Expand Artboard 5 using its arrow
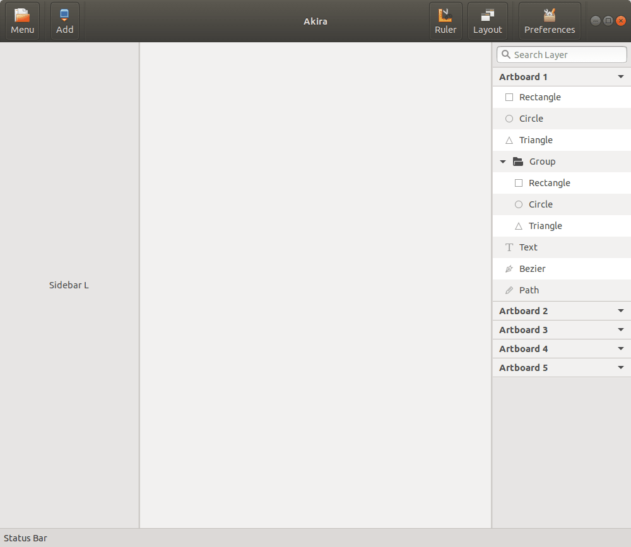Image resolution: width=631 pixels, height=547 pixels. (620, 367)
